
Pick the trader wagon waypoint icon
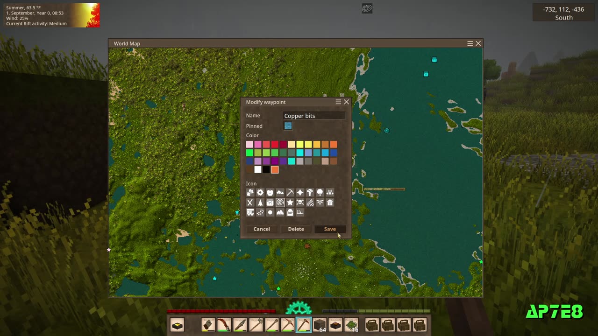point(250,212)
